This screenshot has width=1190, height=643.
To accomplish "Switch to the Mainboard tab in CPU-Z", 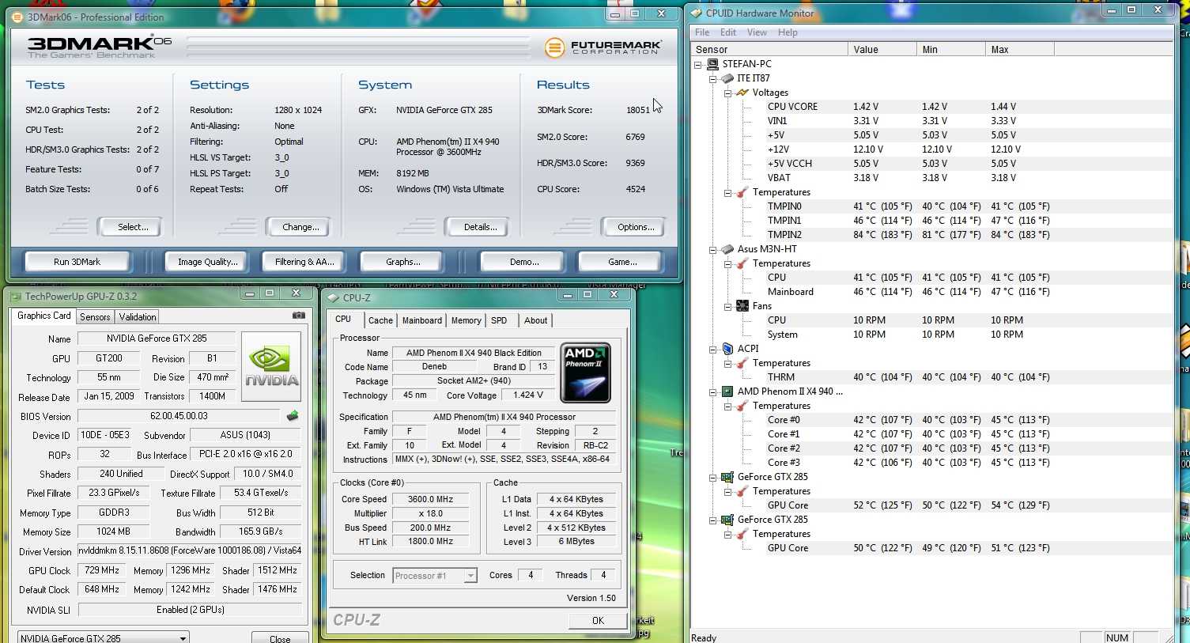I will [x=422, y=320].
